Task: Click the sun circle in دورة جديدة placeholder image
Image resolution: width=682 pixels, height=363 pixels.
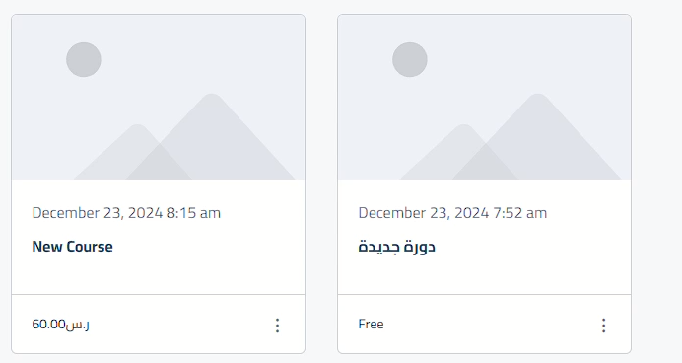Action: coord(410,59)
